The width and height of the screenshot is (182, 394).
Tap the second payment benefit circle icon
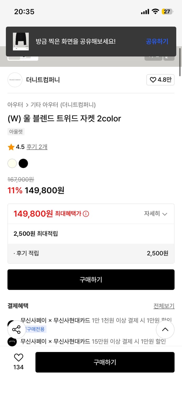12,341
